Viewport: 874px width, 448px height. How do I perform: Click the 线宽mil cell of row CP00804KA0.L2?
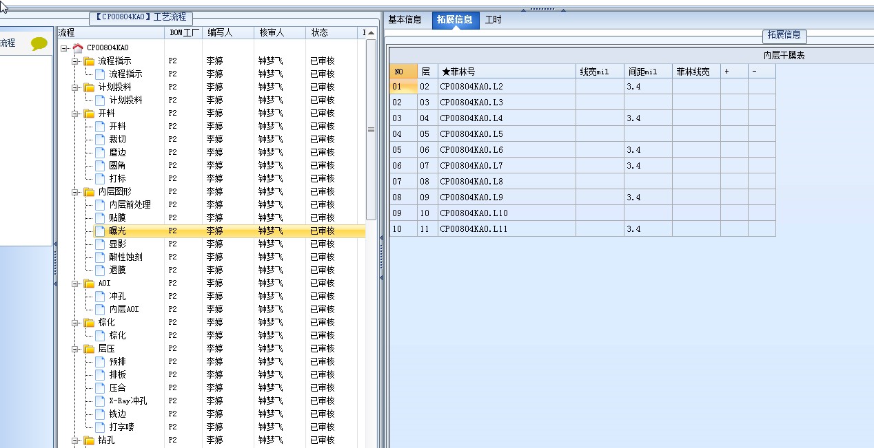(x=600, y=87)
